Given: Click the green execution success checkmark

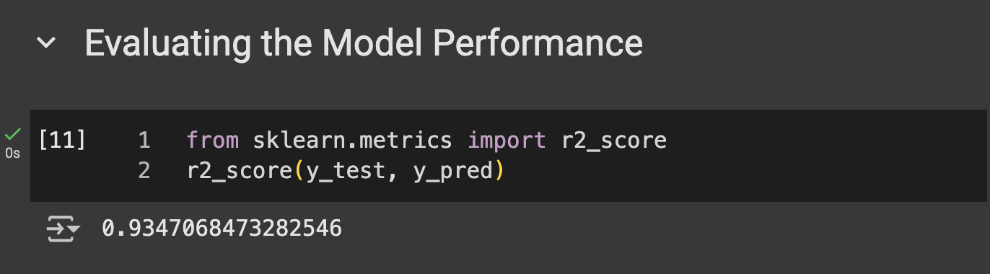Looking at the screenshot, I should [13, 134].
